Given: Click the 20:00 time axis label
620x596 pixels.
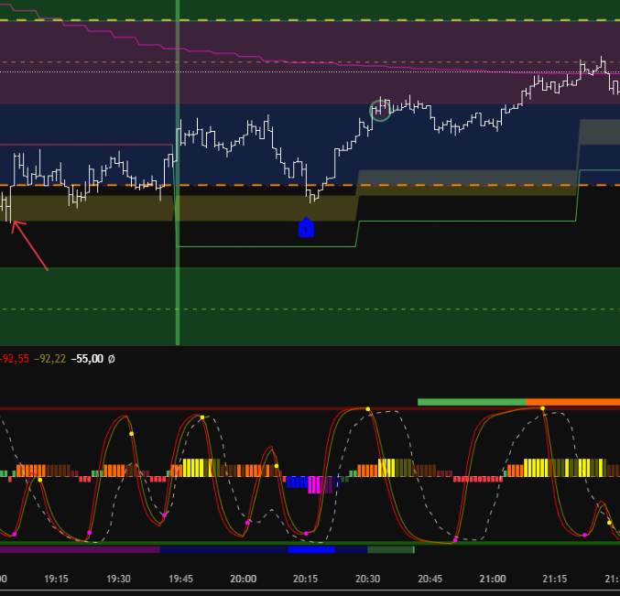Looking at the screenshot, I should click(x=243, y=579).
